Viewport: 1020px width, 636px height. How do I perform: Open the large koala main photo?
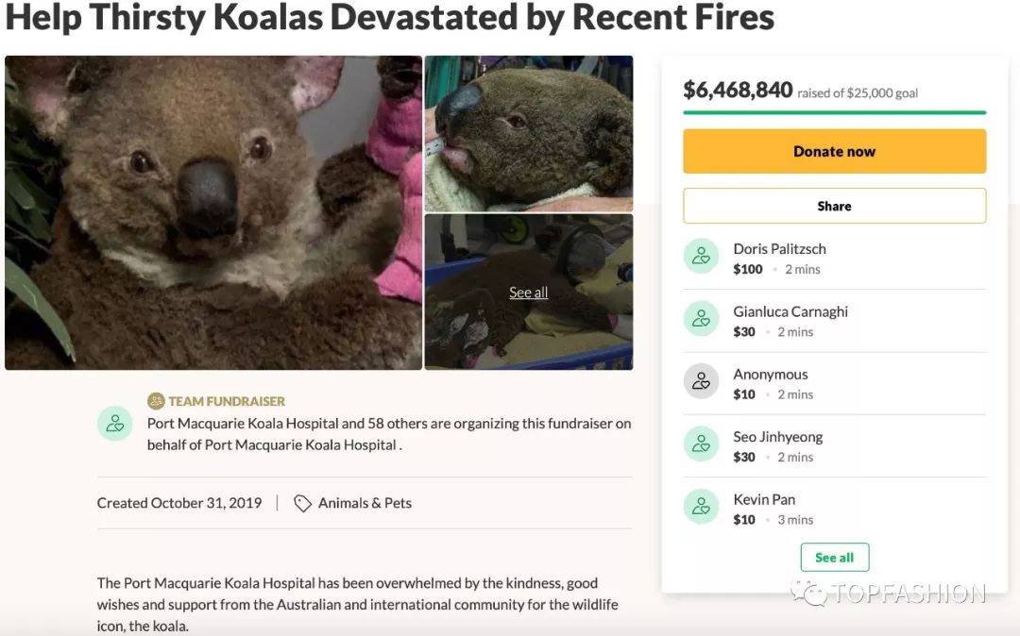(x=213, y=212)
